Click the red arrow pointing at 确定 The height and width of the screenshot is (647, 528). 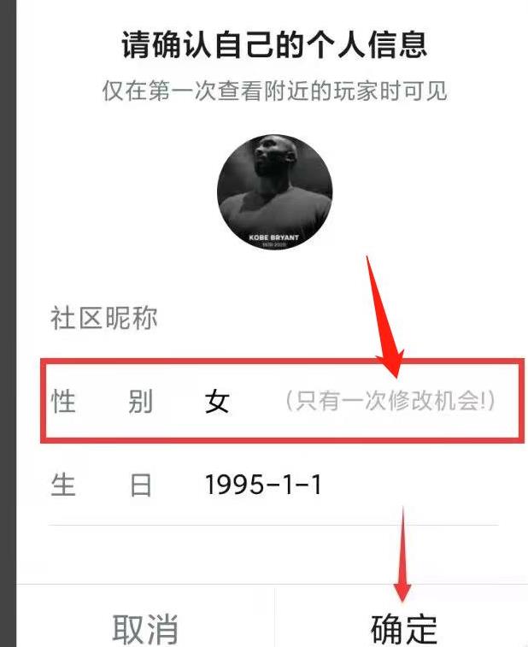tap(402, 554)
